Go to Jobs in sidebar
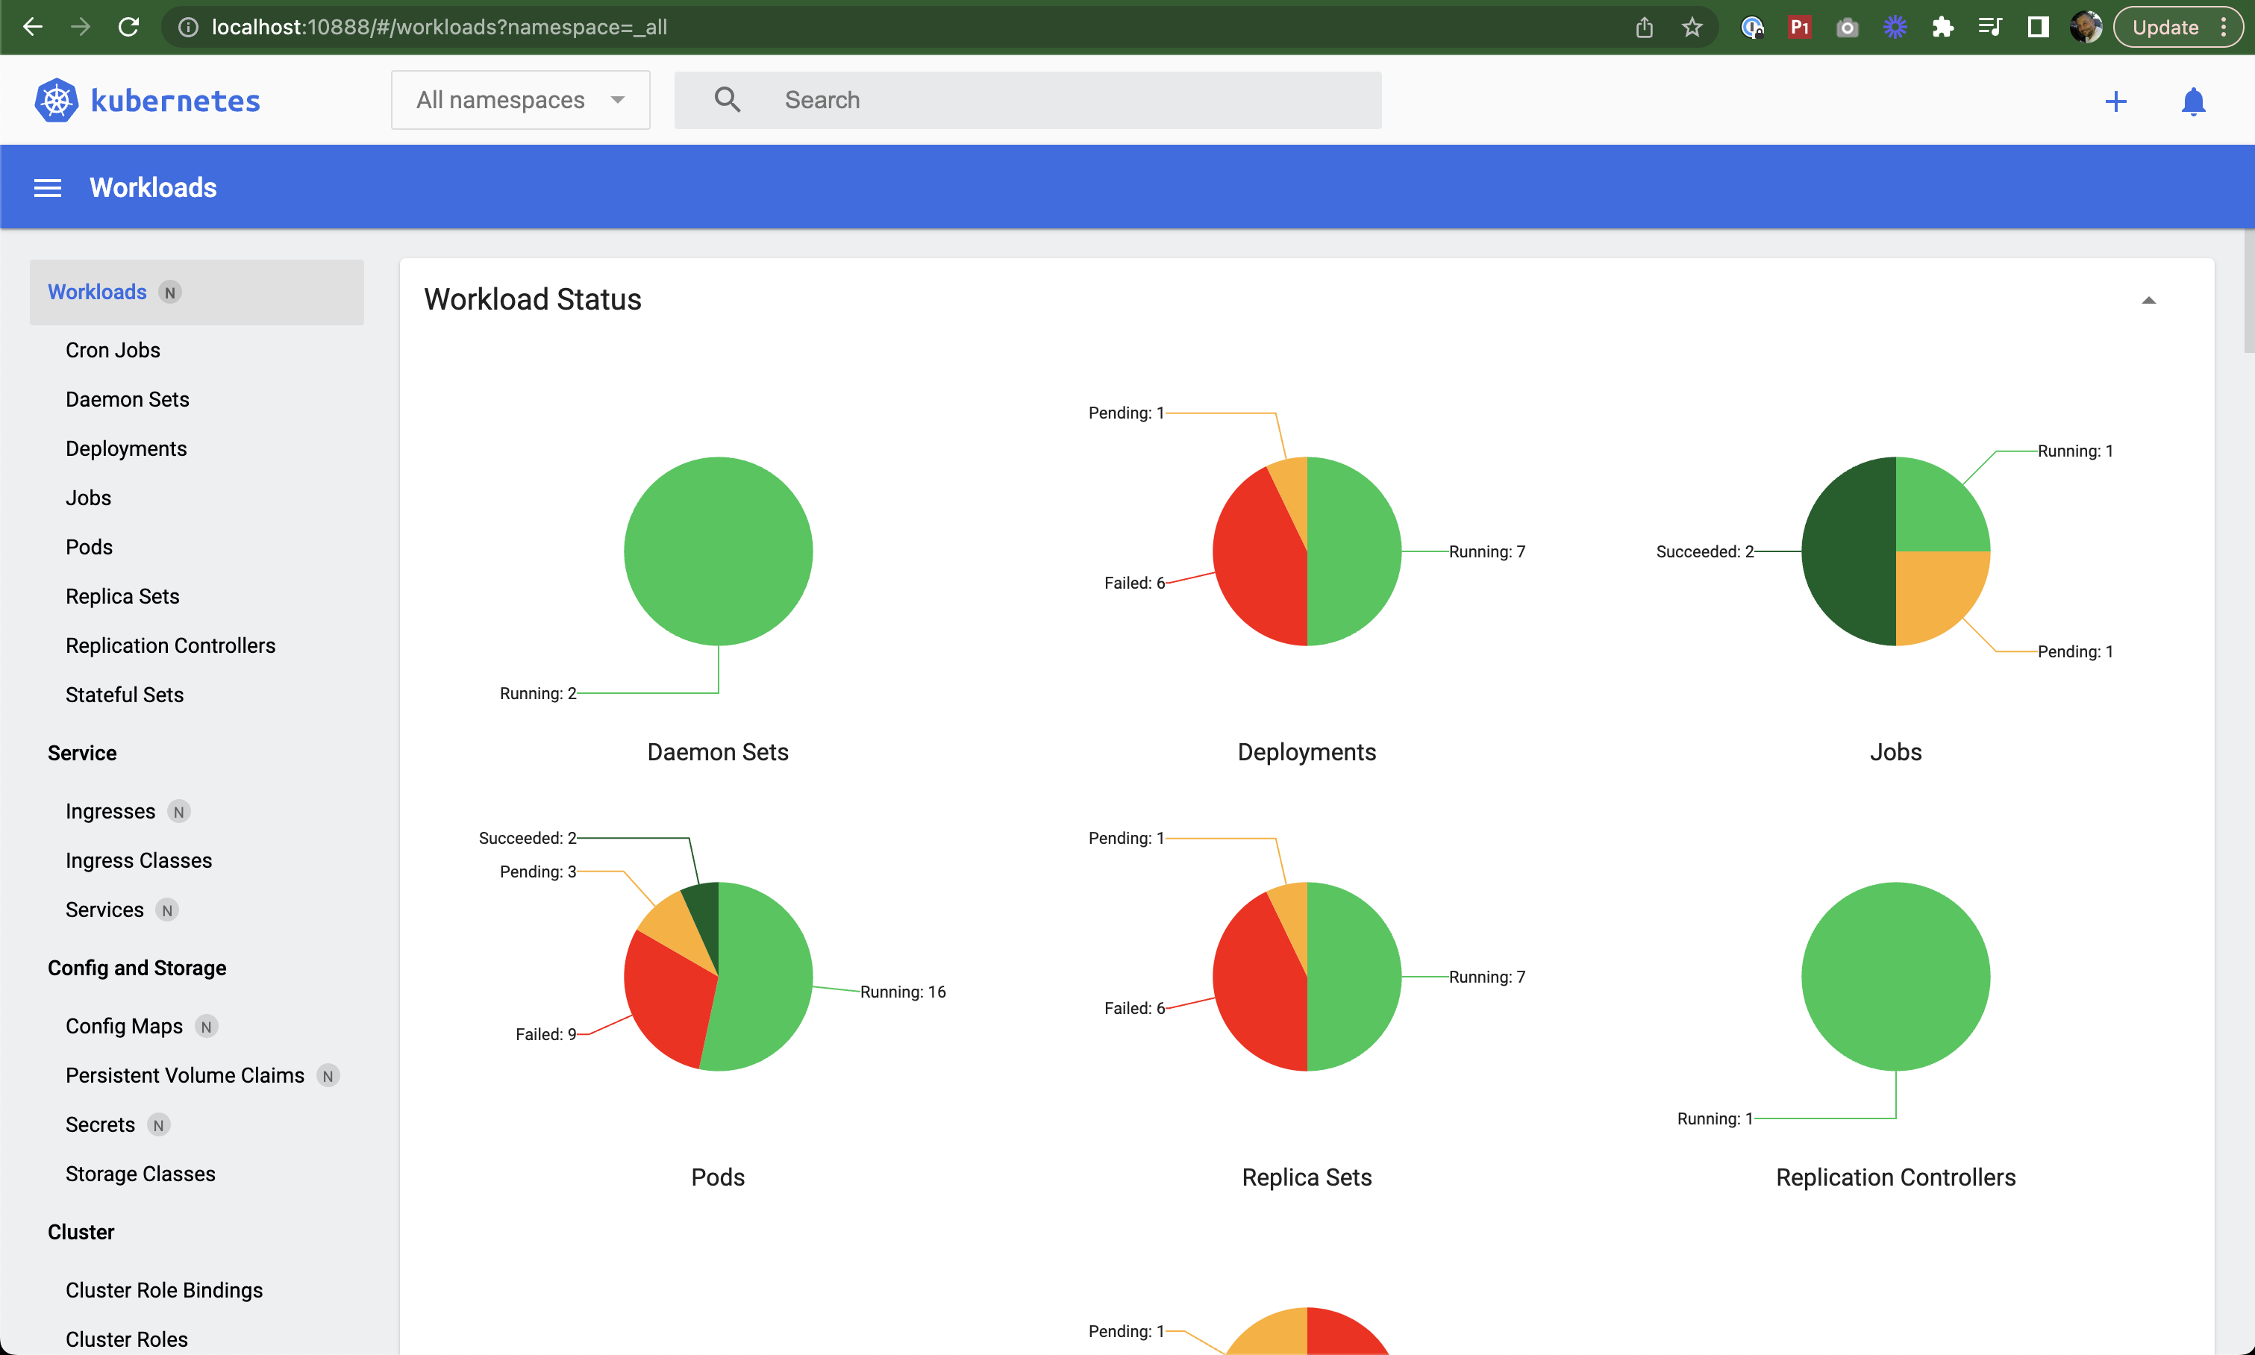The width and height of the screenshot is (2255, 1355). [89, 498]
